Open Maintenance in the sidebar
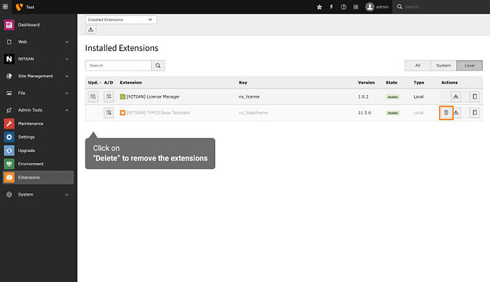The width and height of the screenshot is (490, 282). (31, 123)
